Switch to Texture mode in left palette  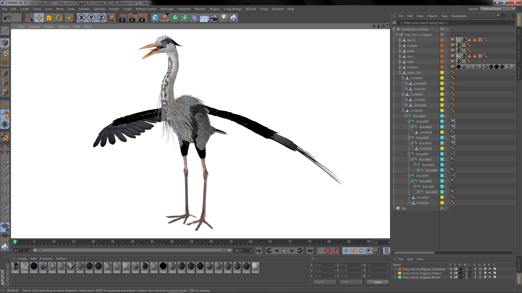pyautogui.click(x=5, y=53)
